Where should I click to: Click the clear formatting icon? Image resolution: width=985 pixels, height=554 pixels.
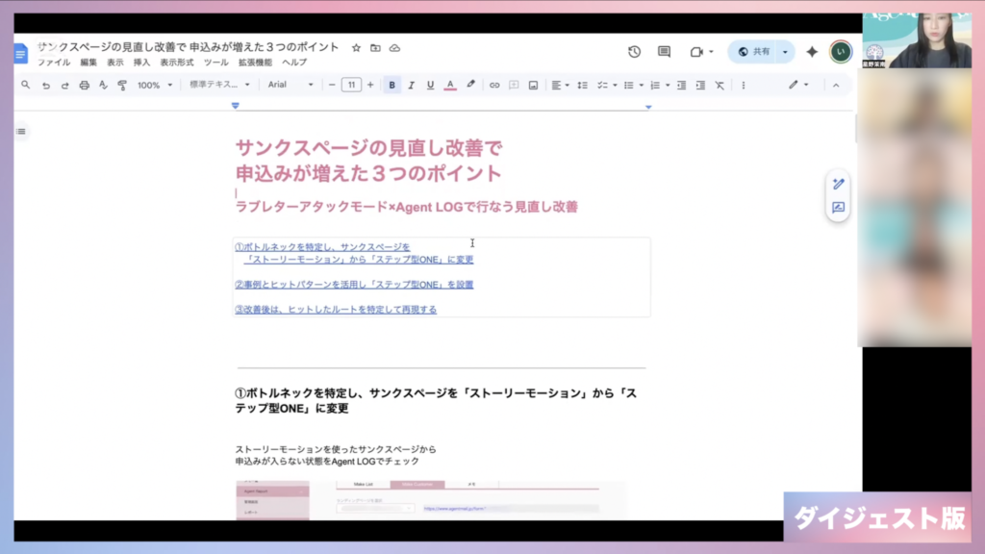(720, 86)
